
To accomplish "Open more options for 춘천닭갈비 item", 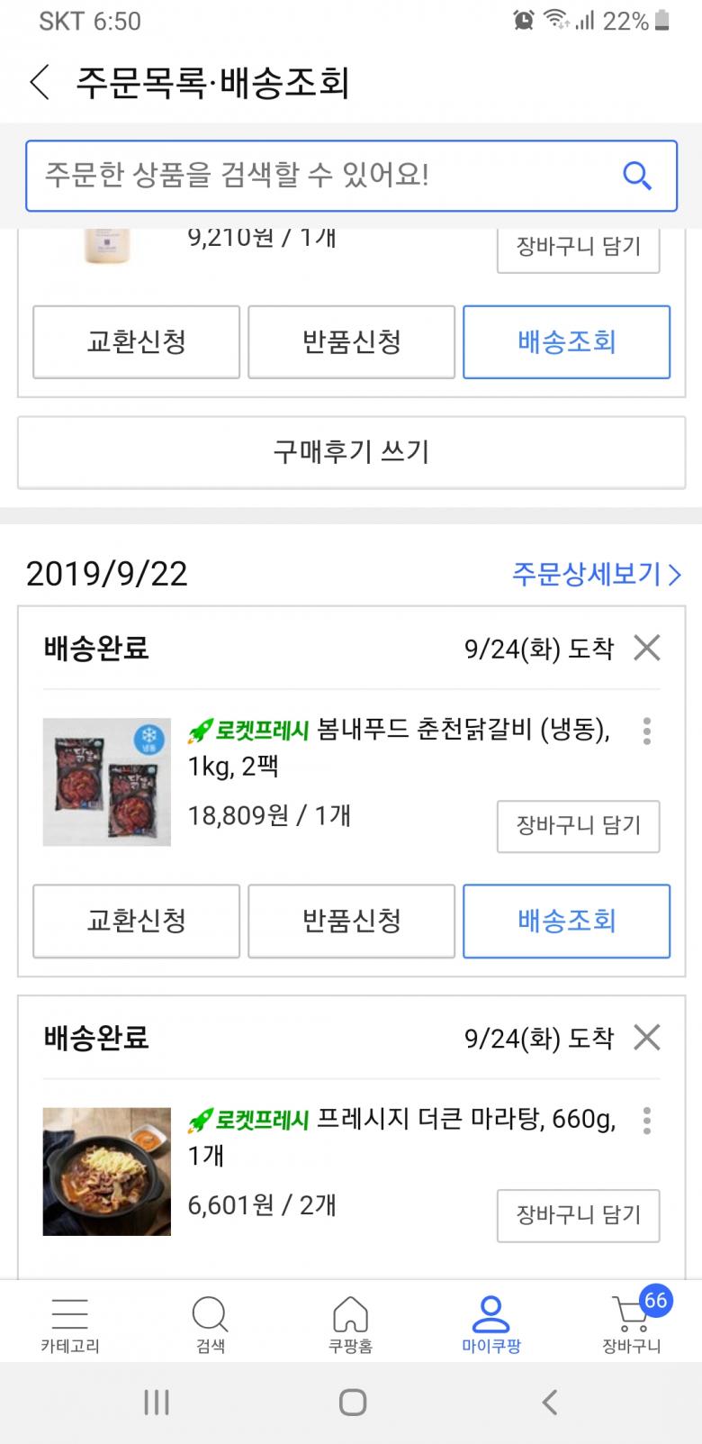I will click(x=646, y=731).
